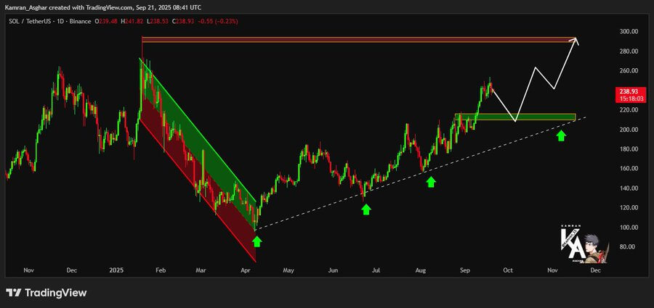Viewport: 654px width, 308px height.
Task: Click the 100.00 price axis label
Action: pos(628,228)
